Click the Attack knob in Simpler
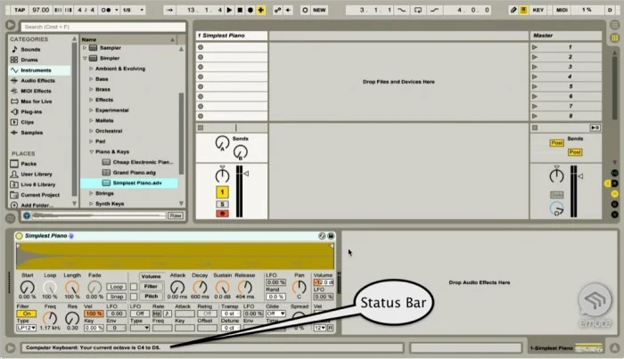The height and width of the screenshot is (359, 624). pos(177,287)
